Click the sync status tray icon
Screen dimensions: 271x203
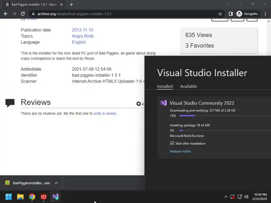[x=232, y=197]
